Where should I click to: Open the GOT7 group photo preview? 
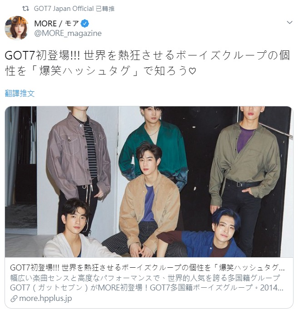pos(149,182)
